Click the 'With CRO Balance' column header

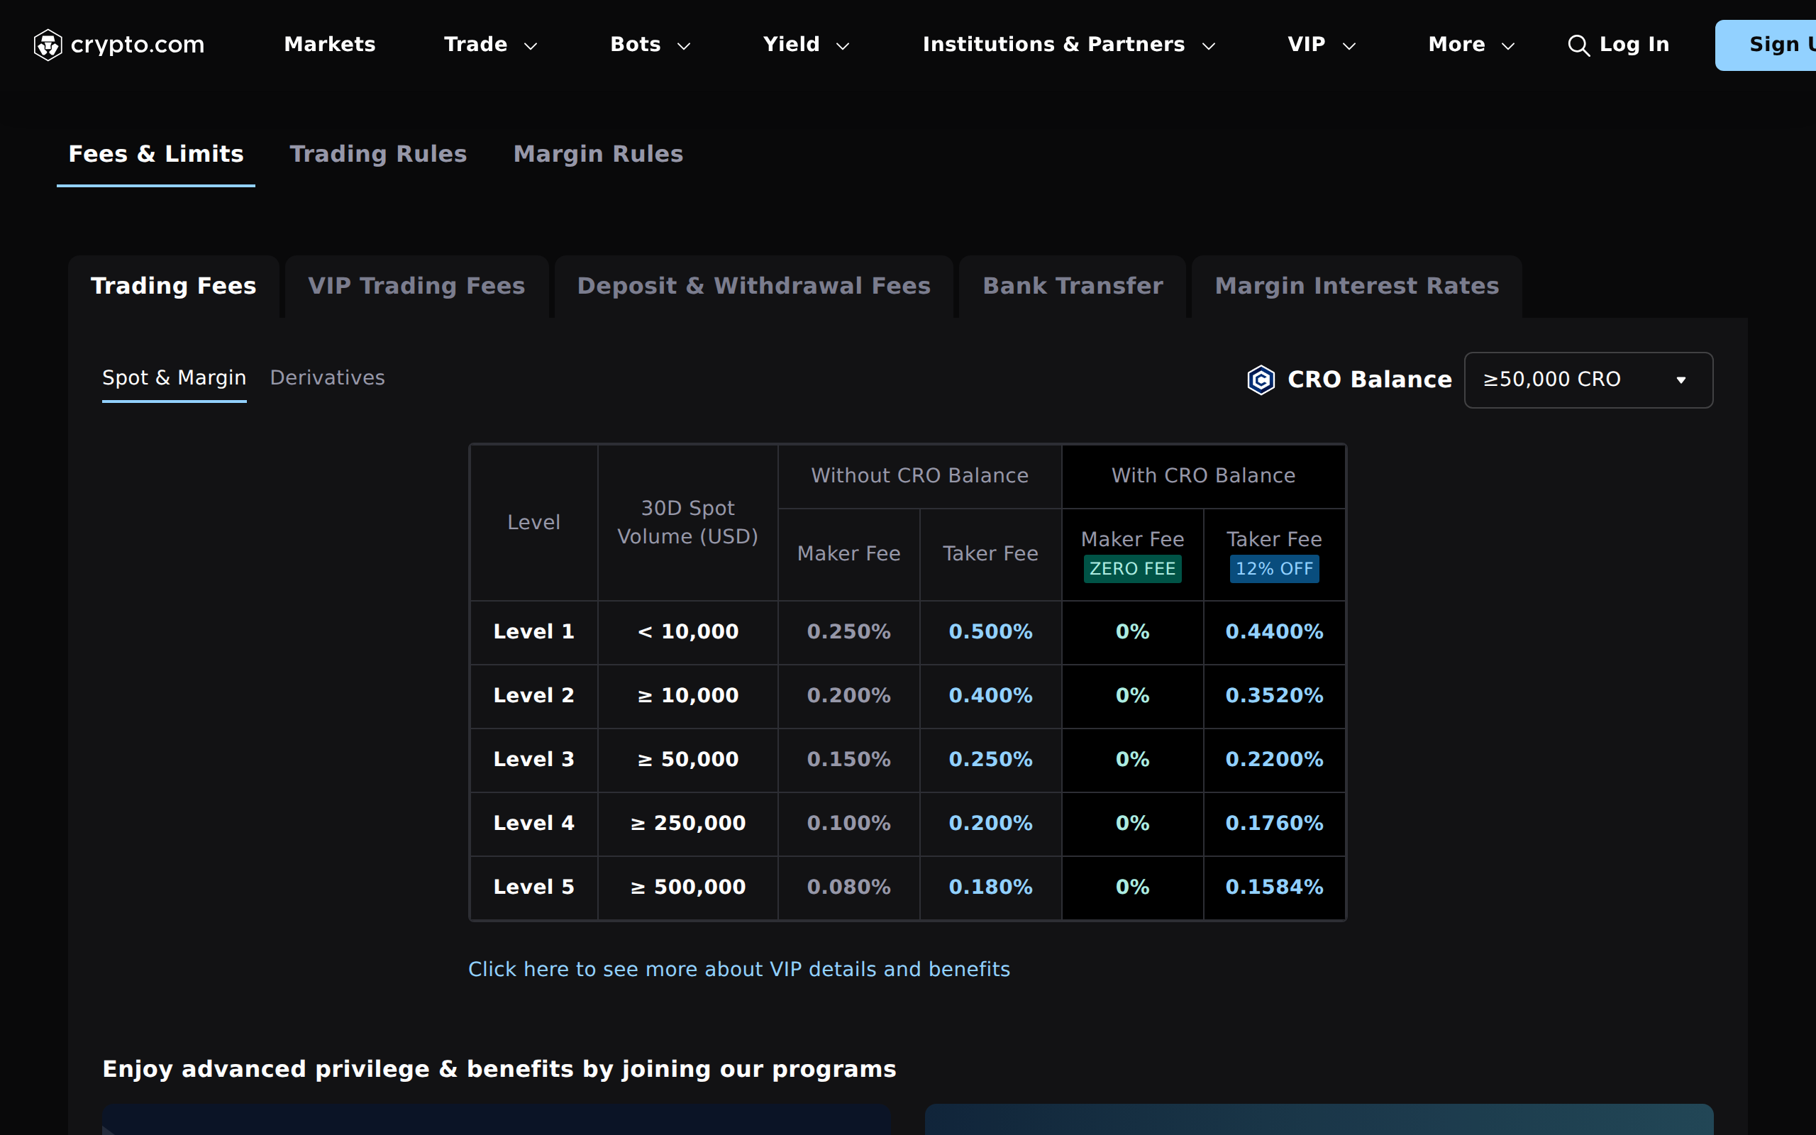1203,476
